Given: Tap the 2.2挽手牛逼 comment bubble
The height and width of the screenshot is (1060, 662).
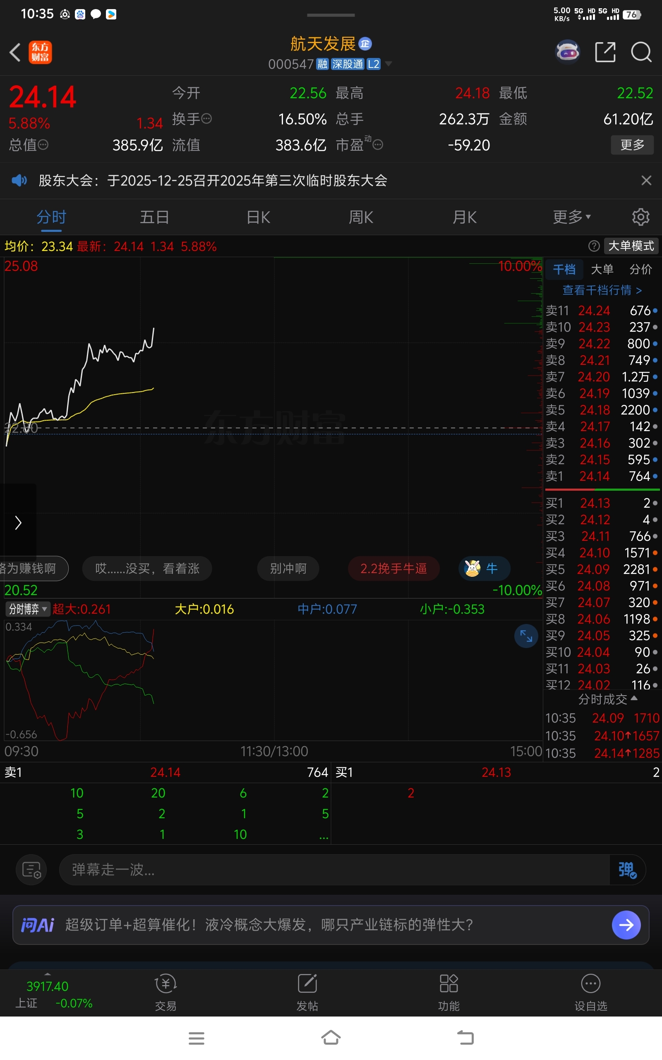Looking at the screenshot, I should coord(393,569).
